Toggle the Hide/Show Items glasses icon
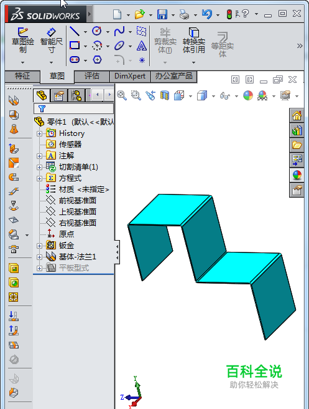The width and height of the screenshot is (309, 409). coord(225,96)
